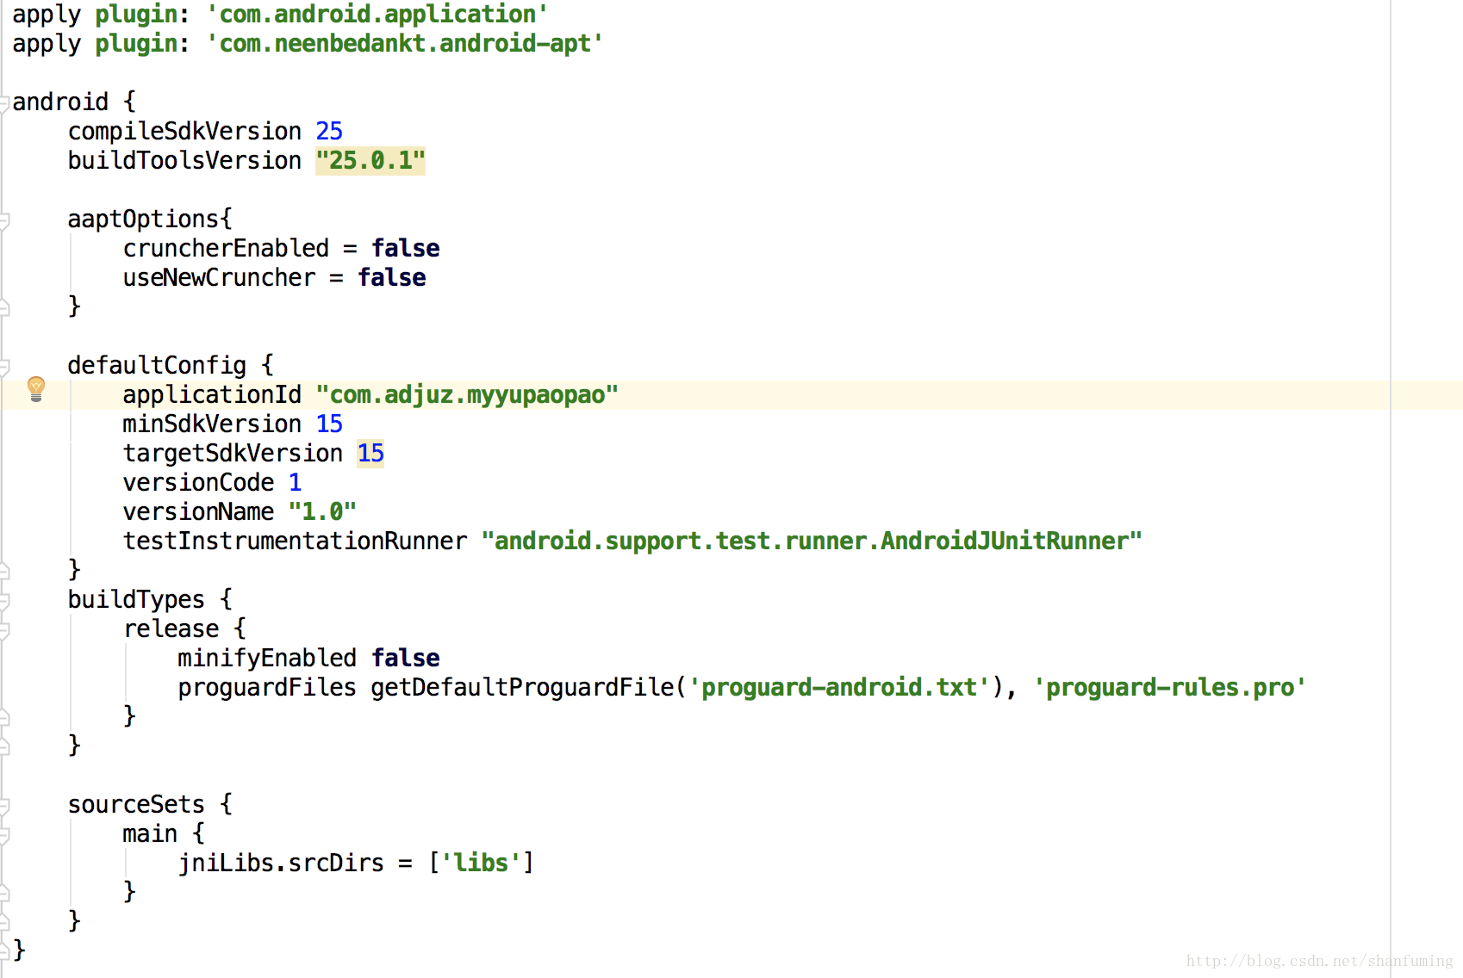Place cursor on minifyEnabled keyword
The width and height of the screenshot is (1463, 978).
267,659
